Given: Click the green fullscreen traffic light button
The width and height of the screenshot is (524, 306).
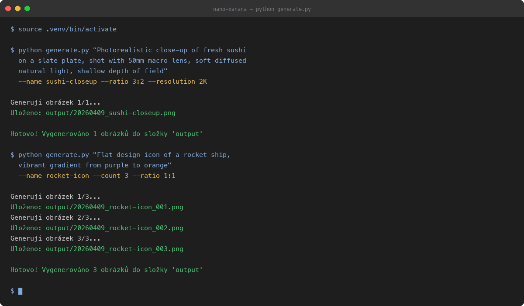Looking at the screenshot, I should (27, 8).
